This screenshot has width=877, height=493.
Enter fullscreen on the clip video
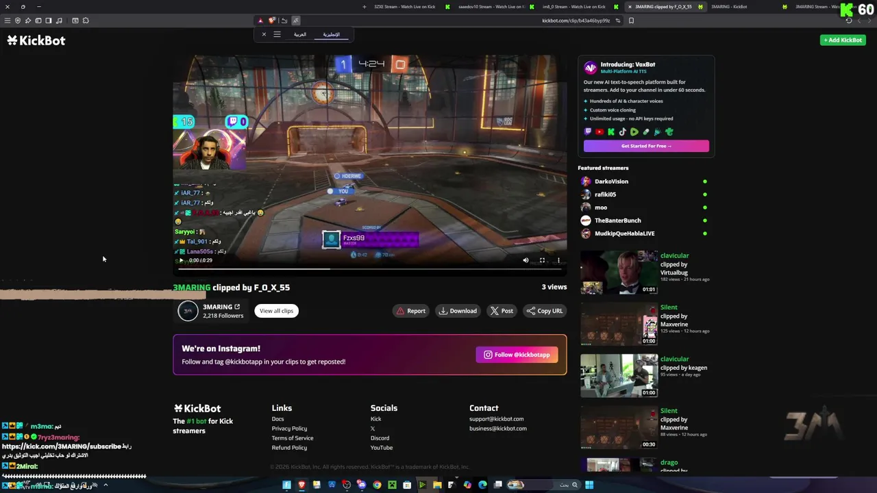coord(542,260)
